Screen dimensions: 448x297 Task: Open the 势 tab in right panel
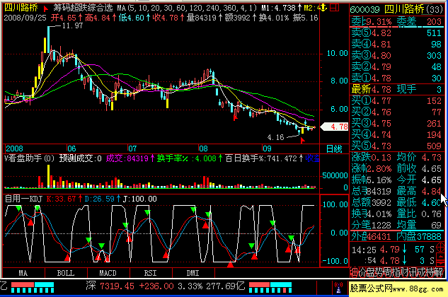point(379,272)
